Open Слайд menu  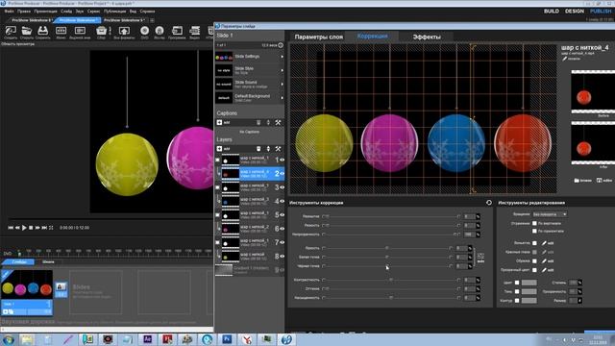tap(66, 12)
